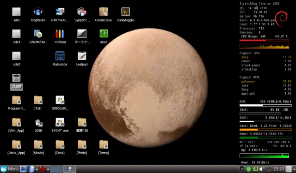Viewport: 296px width, 173px height.
Task: Click the mixer icon right of the clock
Action: click(x=288, y=169)
